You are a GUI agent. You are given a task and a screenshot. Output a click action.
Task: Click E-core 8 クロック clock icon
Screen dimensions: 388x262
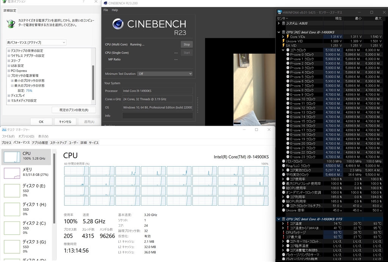(288, 90)
